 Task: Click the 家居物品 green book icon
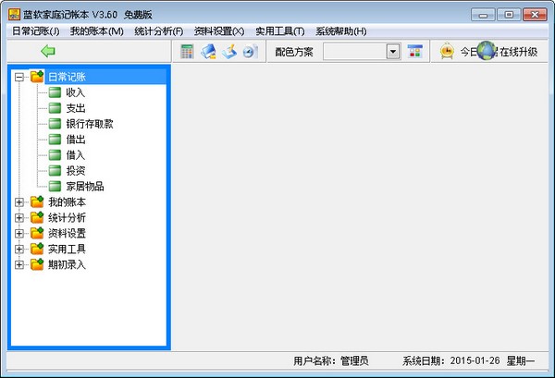[55, 186]
